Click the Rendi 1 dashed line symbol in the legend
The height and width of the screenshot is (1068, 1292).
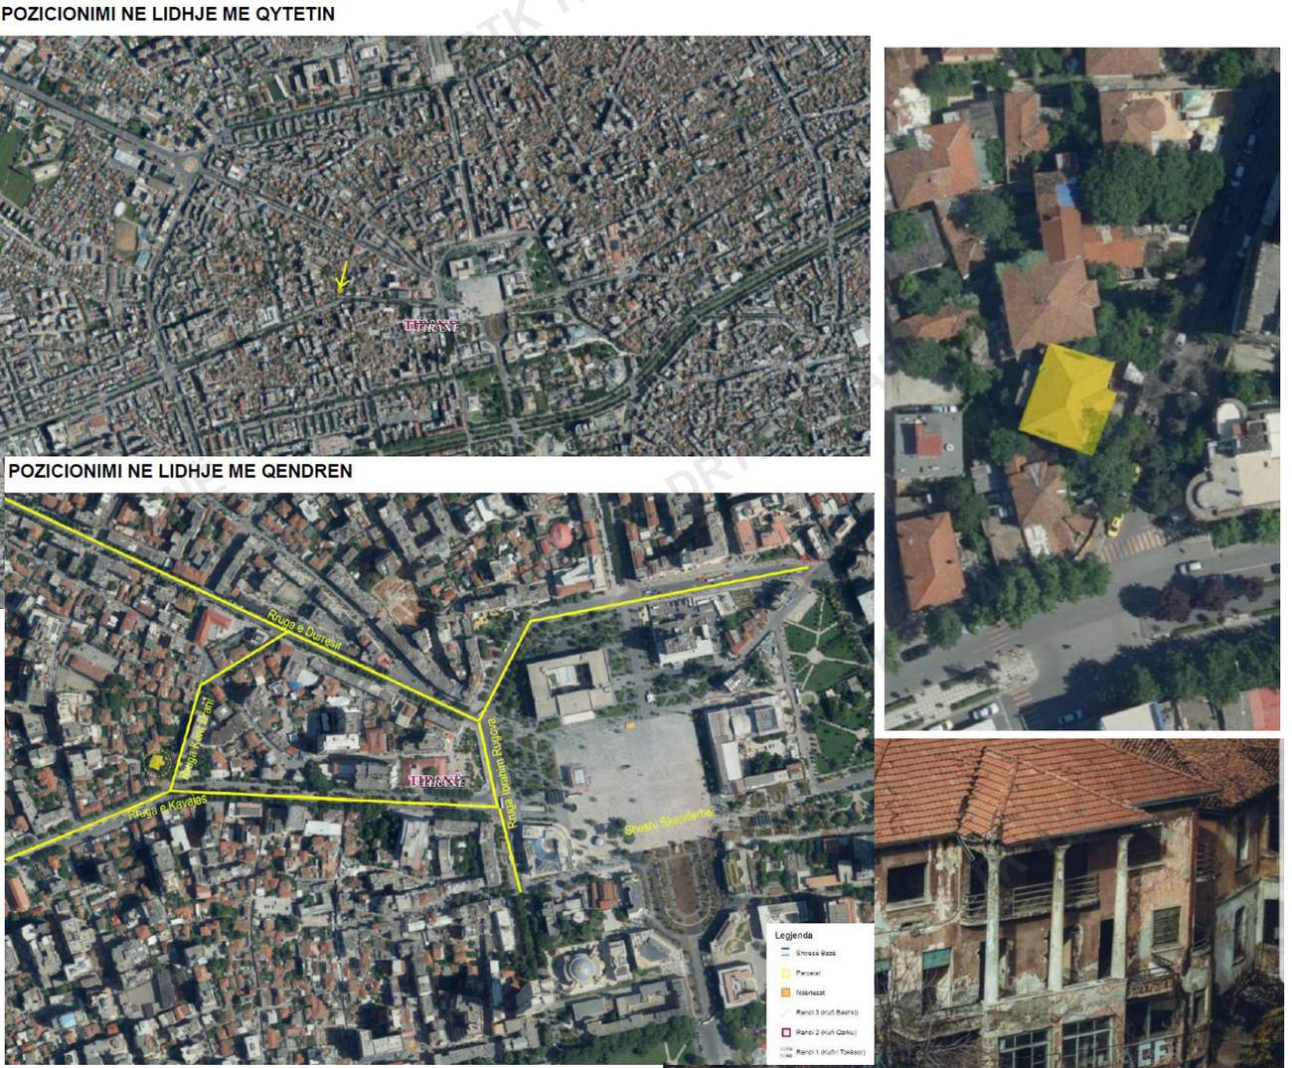pyautogui.click(x=785, y=1051)
